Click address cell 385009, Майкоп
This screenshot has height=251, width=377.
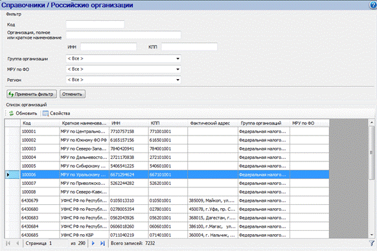[x=212, y=200]
